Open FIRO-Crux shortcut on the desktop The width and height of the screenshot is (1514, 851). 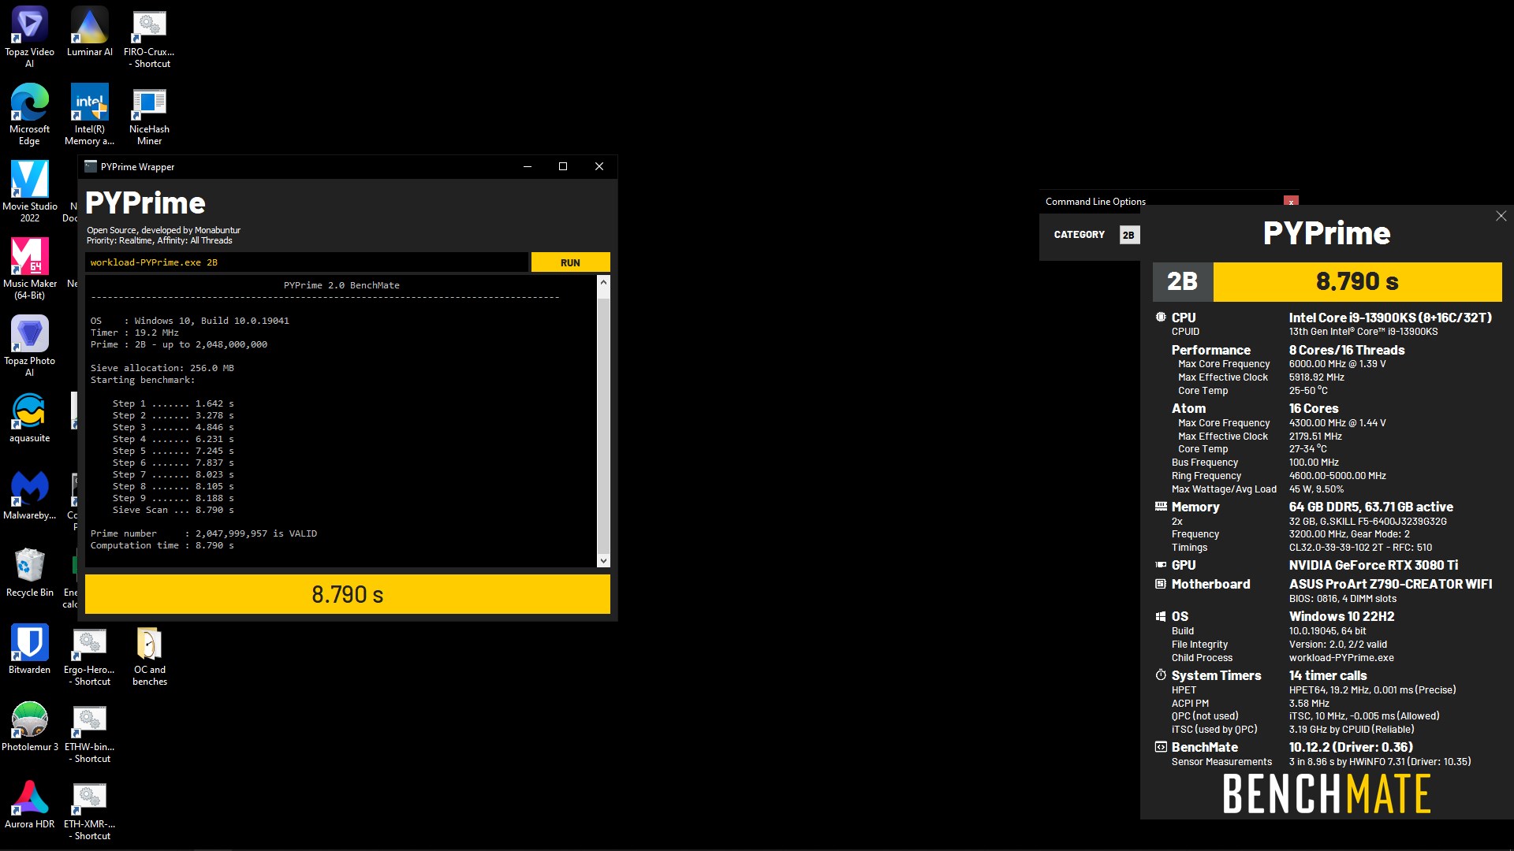149,37
